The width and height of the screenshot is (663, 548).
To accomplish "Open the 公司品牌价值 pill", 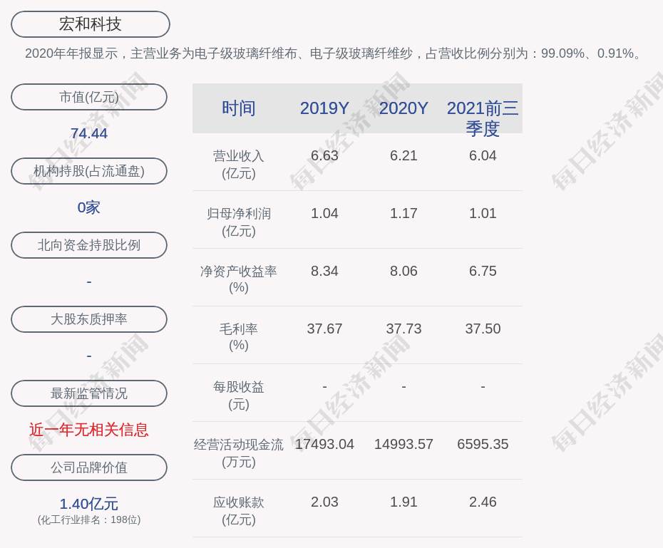I will 89,467.
